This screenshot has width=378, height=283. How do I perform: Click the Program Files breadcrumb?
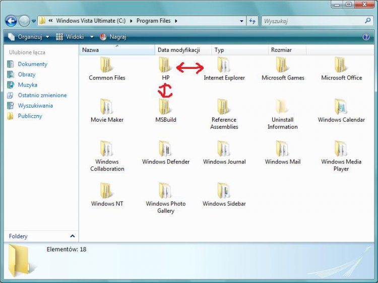(153, 21)
